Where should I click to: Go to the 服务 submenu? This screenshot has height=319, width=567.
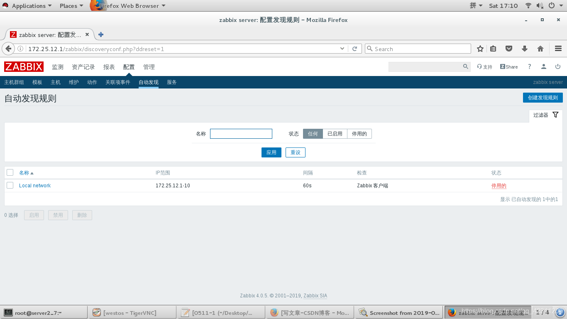pyautogui.click(x=172, y=82)
